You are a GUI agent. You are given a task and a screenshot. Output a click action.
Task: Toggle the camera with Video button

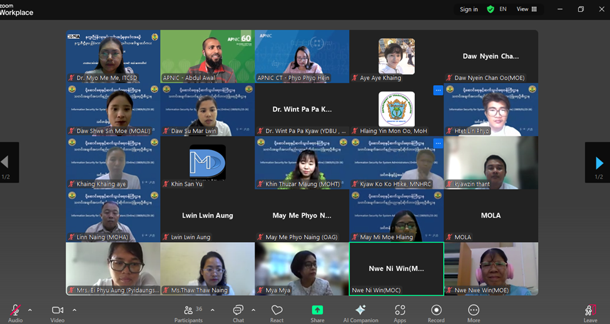click(58, 311)
